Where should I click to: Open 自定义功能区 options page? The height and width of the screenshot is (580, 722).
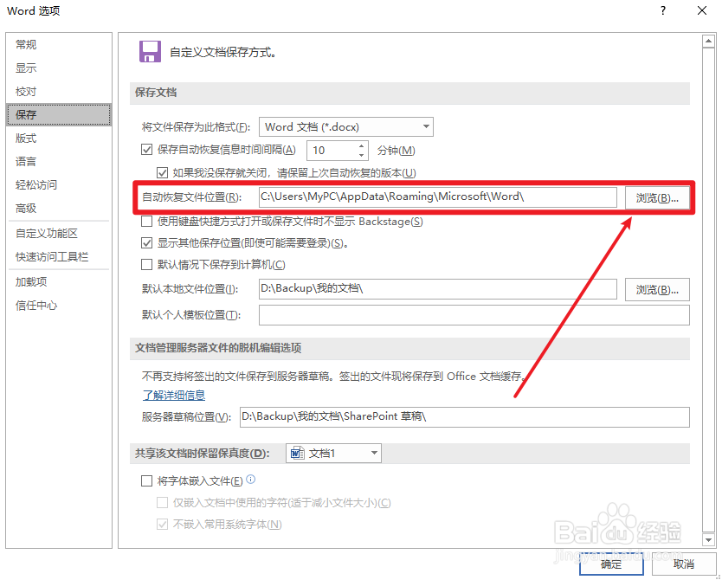pyautogui.click(x=59, y=234)
